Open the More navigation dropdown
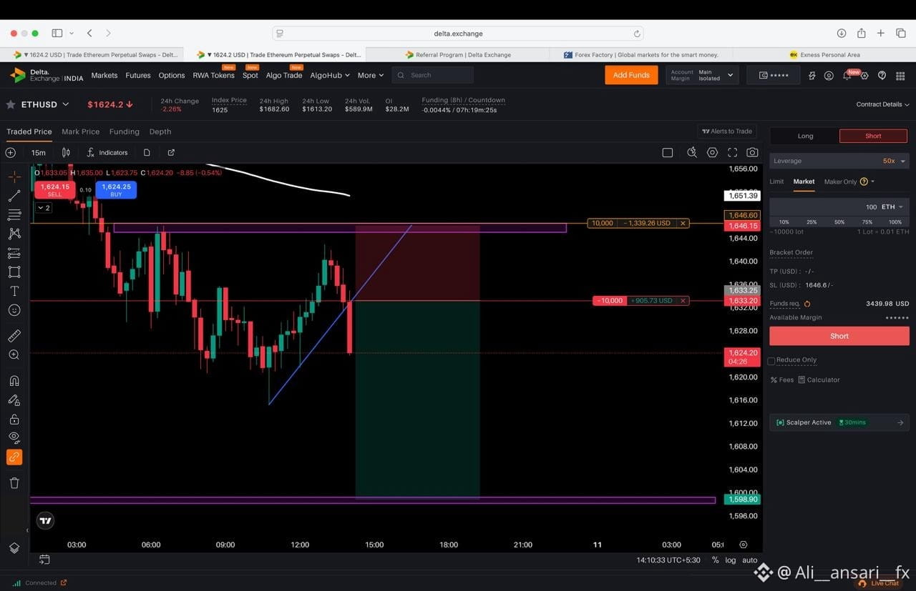Image resolution: width=916 pixels, height=591 pixels. pos(371,75)
